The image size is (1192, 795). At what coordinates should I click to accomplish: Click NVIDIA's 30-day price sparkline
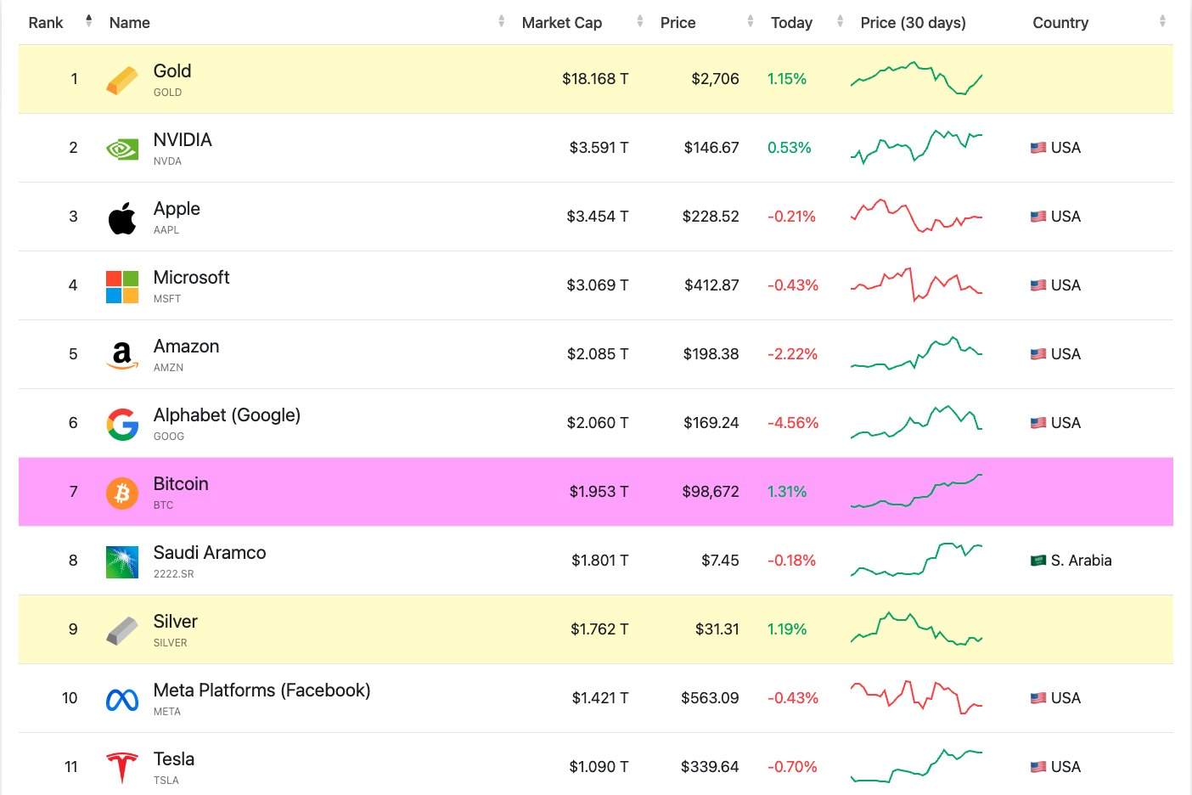(916, 147)
